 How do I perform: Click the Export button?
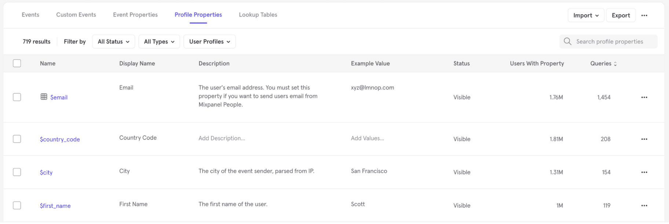pyautogui.click(x=621, y=15)
